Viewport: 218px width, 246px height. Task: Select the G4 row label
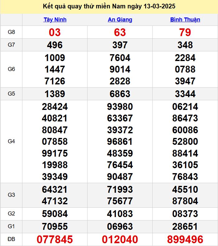pos(11,141)
